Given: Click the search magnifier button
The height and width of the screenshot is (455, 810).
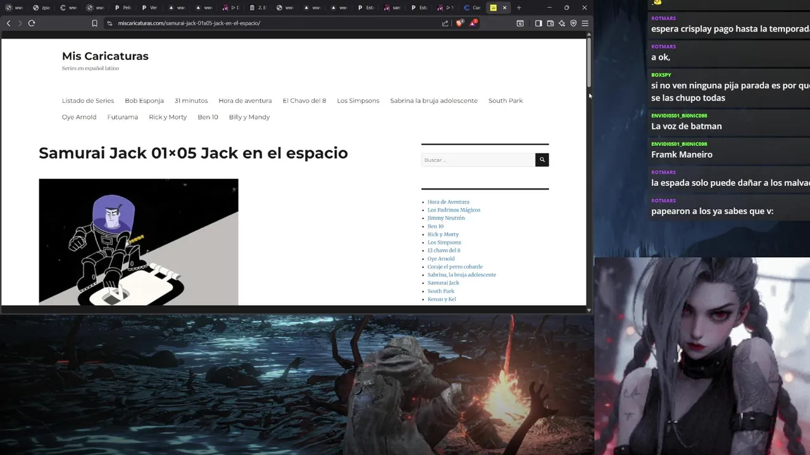Looking at the screenshot, I should (542, 160).
